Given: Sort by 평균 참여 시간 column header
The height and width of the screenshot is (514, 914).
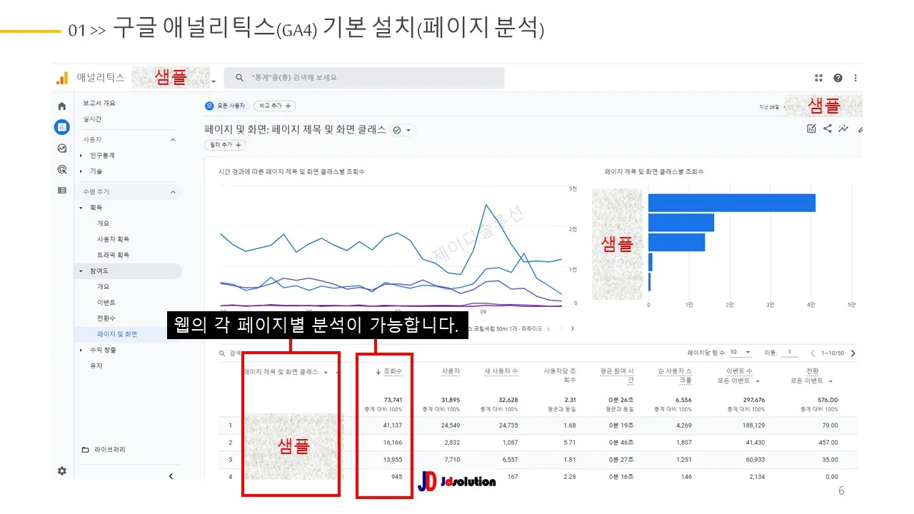Looking at the screenshot, I should pos(617,376).
